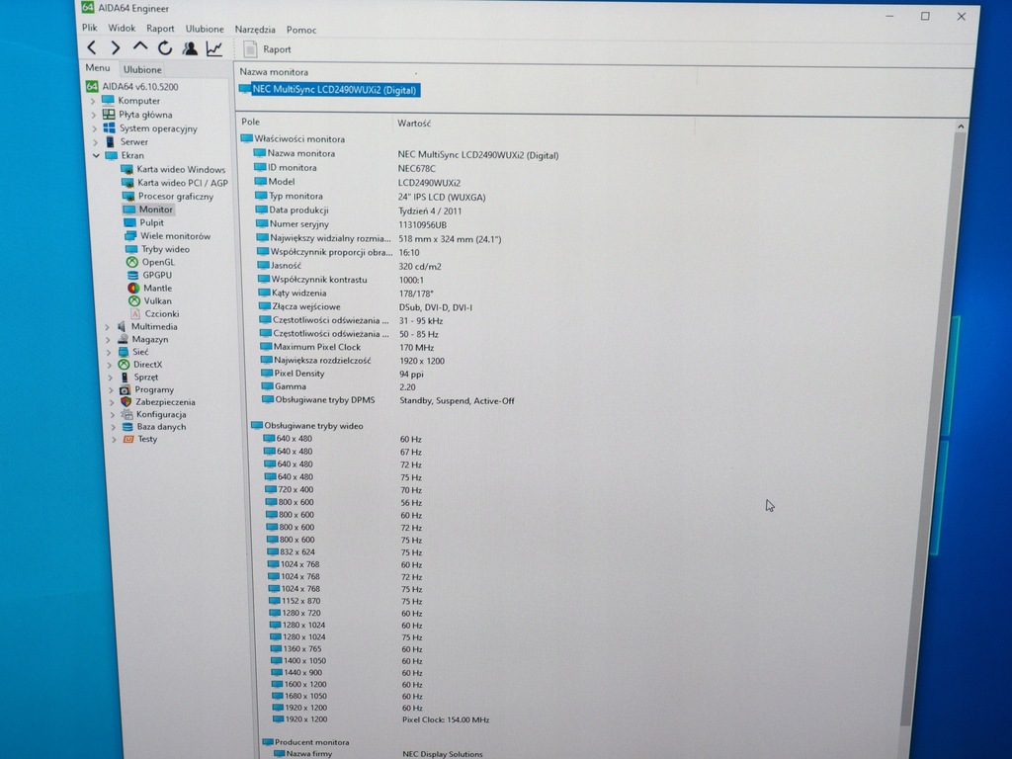Open the Mantle page
The image size is (1012, 759).
click(150, 288)
